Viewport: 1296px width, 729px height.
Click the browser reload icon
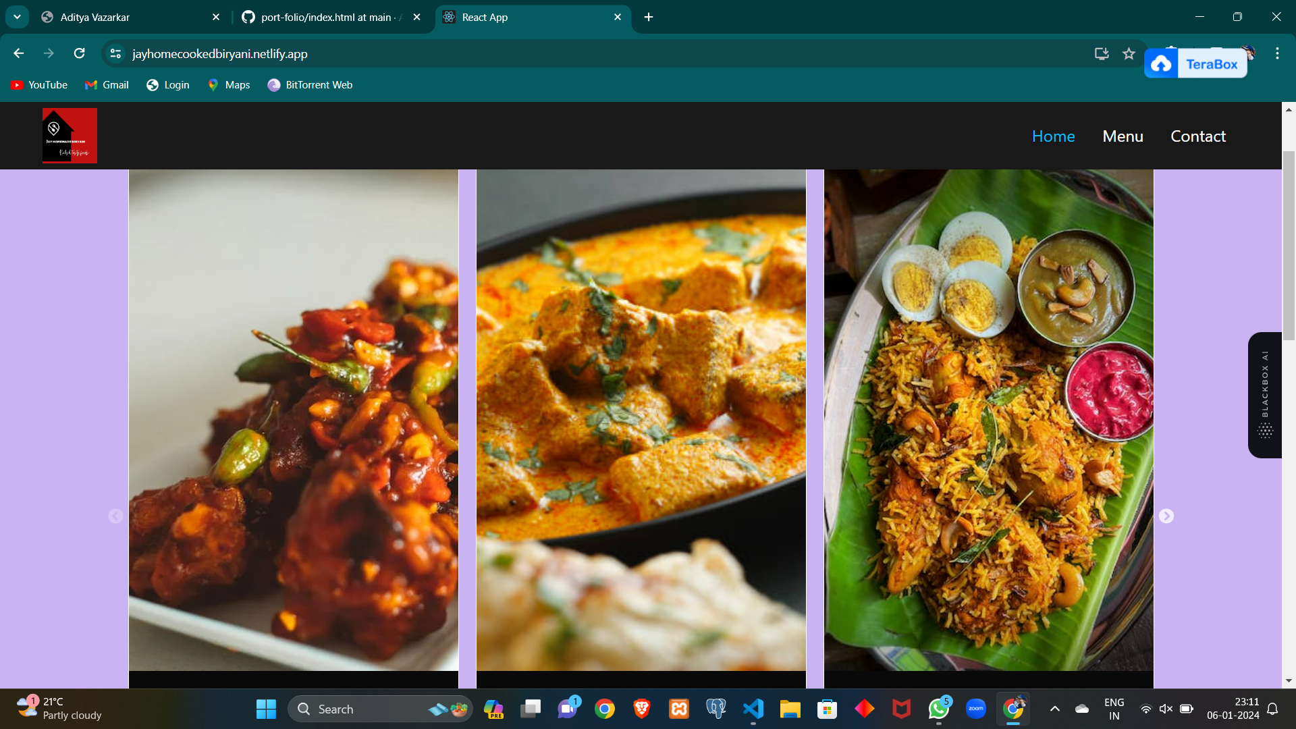[79, 53]
